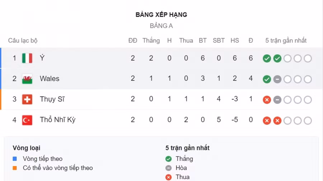323x181 pixels.
Task: Click Wales's gray draw form icon
Action: tap(277, 79)
